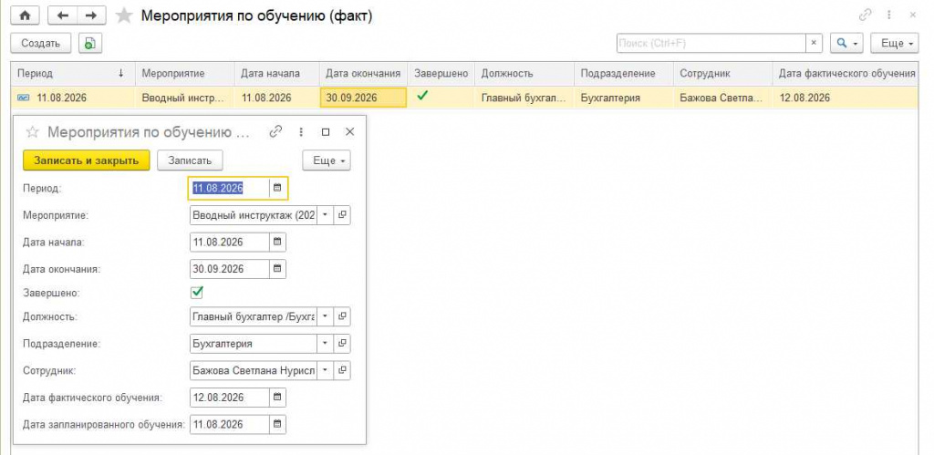This screenshot has width=934, height=455.
Task: Open main list Еще menu
Action: 897,44
